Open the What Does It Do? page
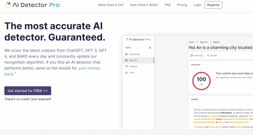Screen dimensions: 253x135 click(x=111, y=5)
